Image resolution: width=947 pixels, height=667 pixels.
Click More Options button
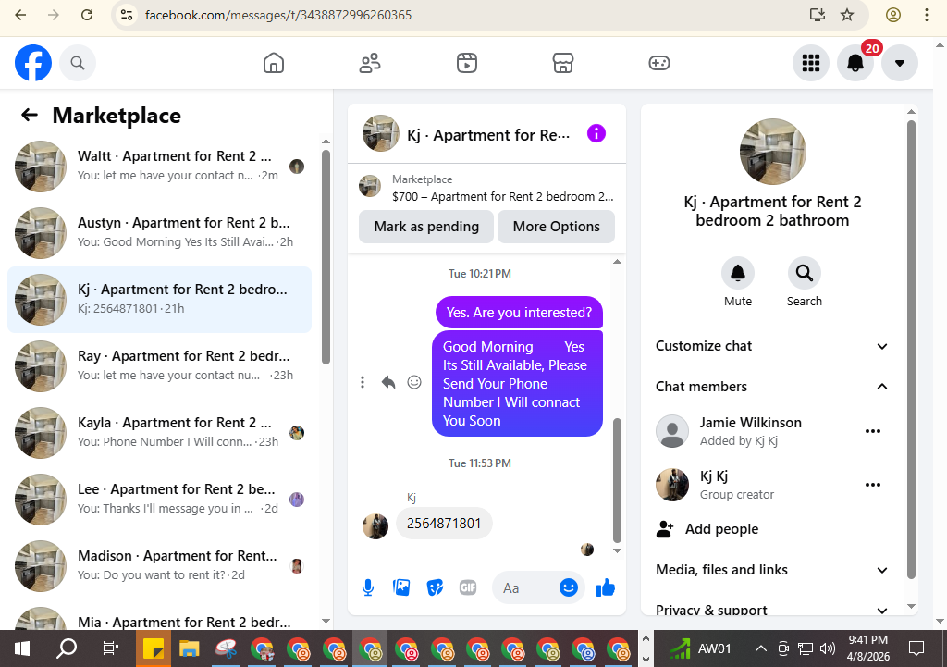[556, 227]
